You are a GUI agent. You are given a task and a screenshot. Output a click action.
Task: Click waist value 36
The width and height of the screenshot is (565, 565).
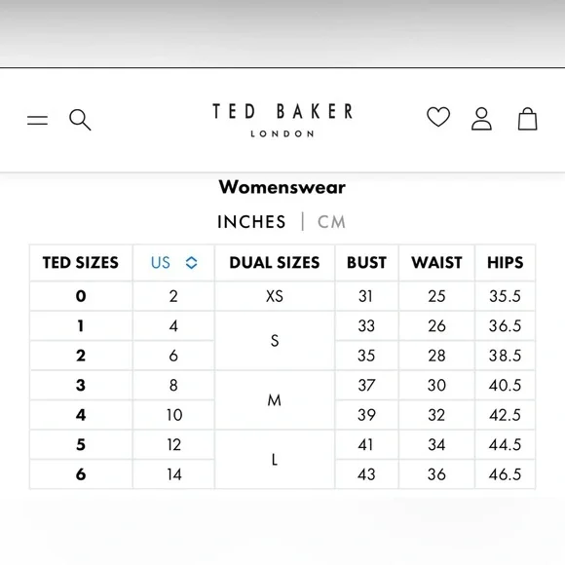pyautogui.click(x=436, y=474)
